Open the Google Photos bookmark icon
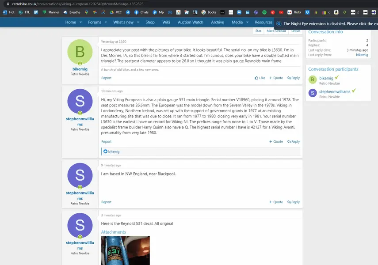This screenshot has width=378, height=265. (95, 12)
